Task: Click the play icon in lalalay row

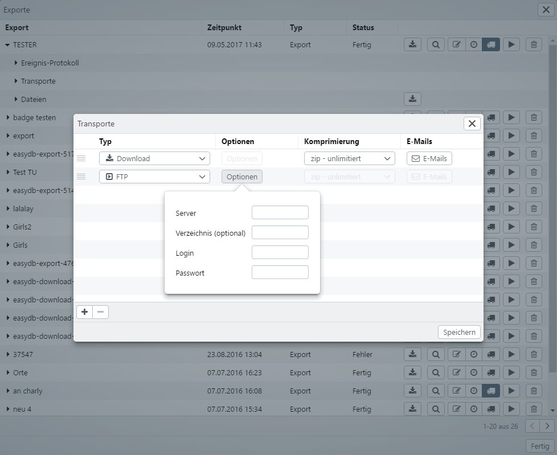Action: tap(511, 208)
